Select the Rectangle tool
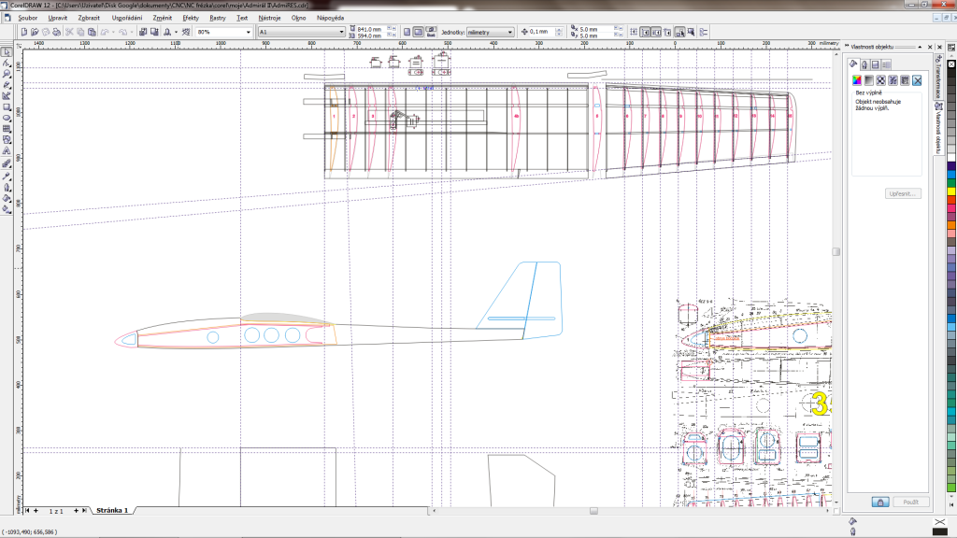This screenshot has height=538, width=957. click(x=7, y=106)
